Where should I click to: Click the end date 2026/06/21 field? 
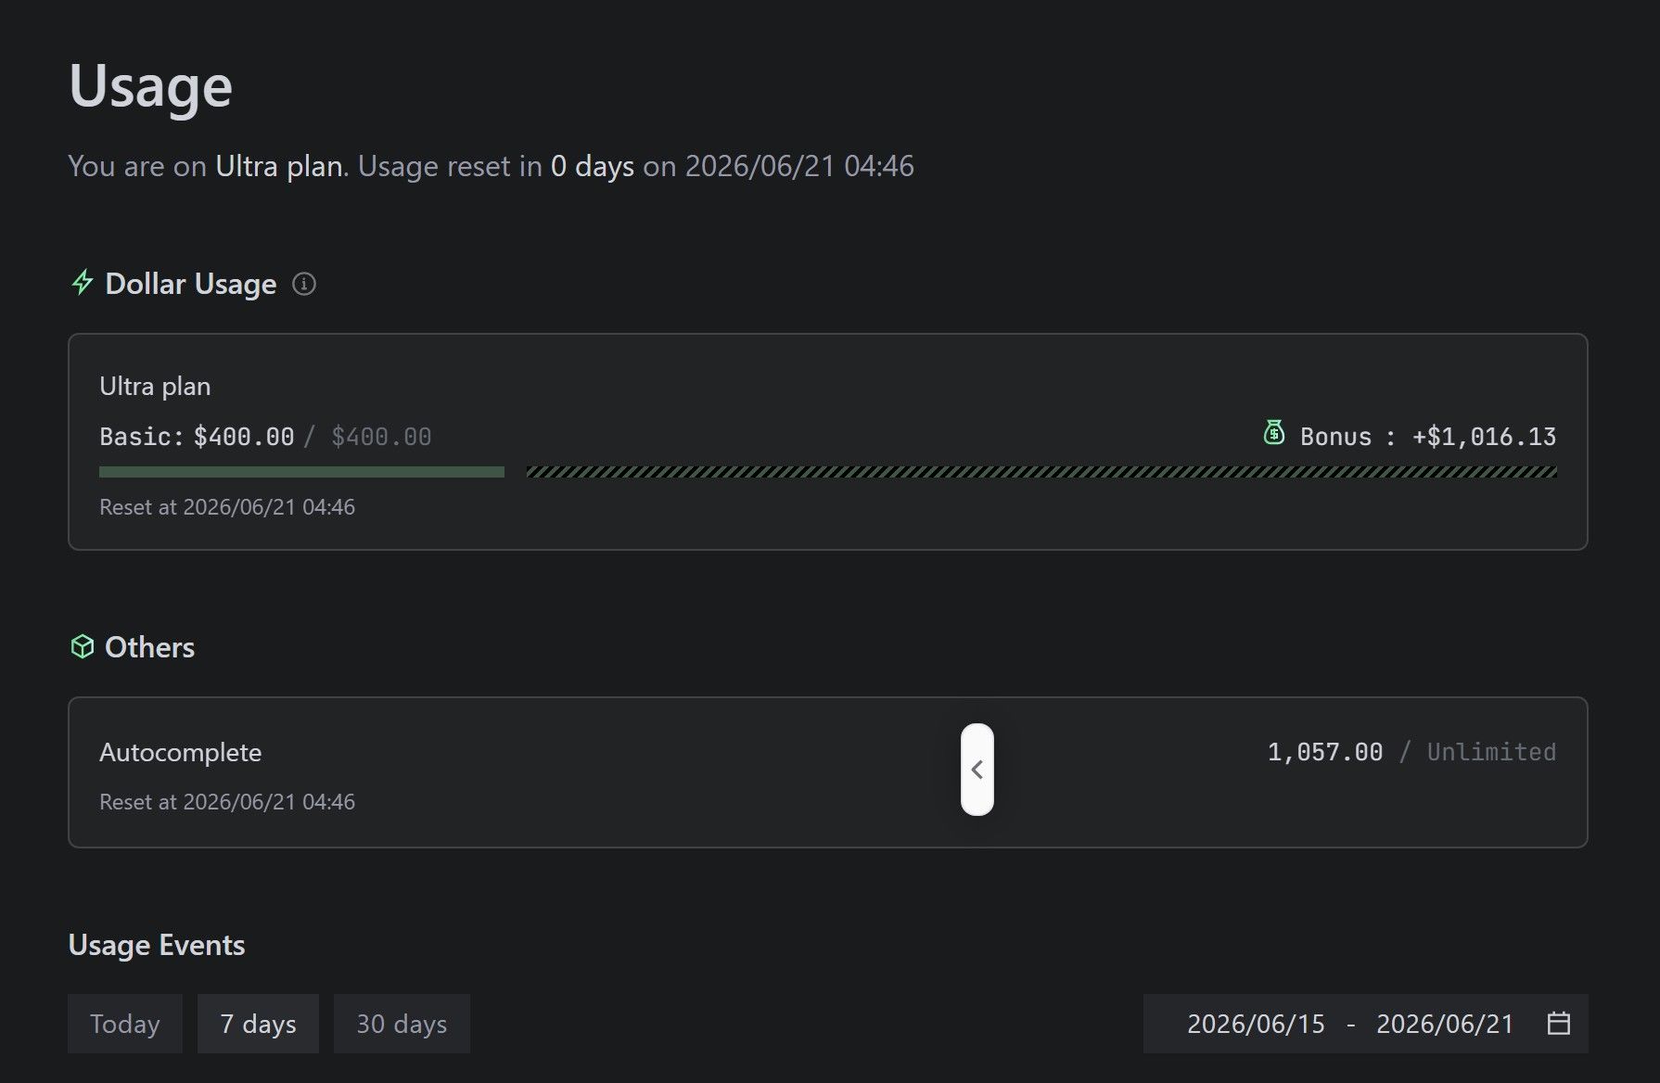(x=1445, y=1024)
